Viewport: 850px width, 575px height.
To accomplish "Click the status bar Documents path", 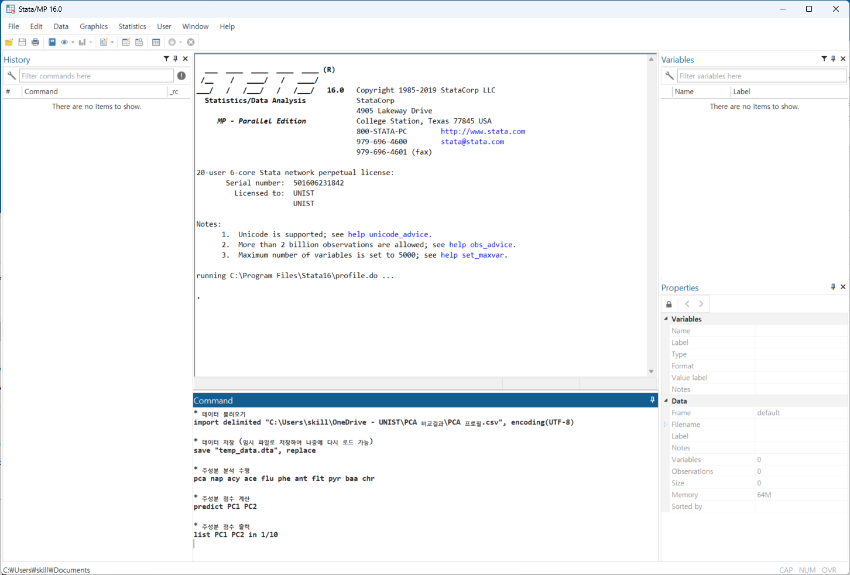I will [47, 570].
